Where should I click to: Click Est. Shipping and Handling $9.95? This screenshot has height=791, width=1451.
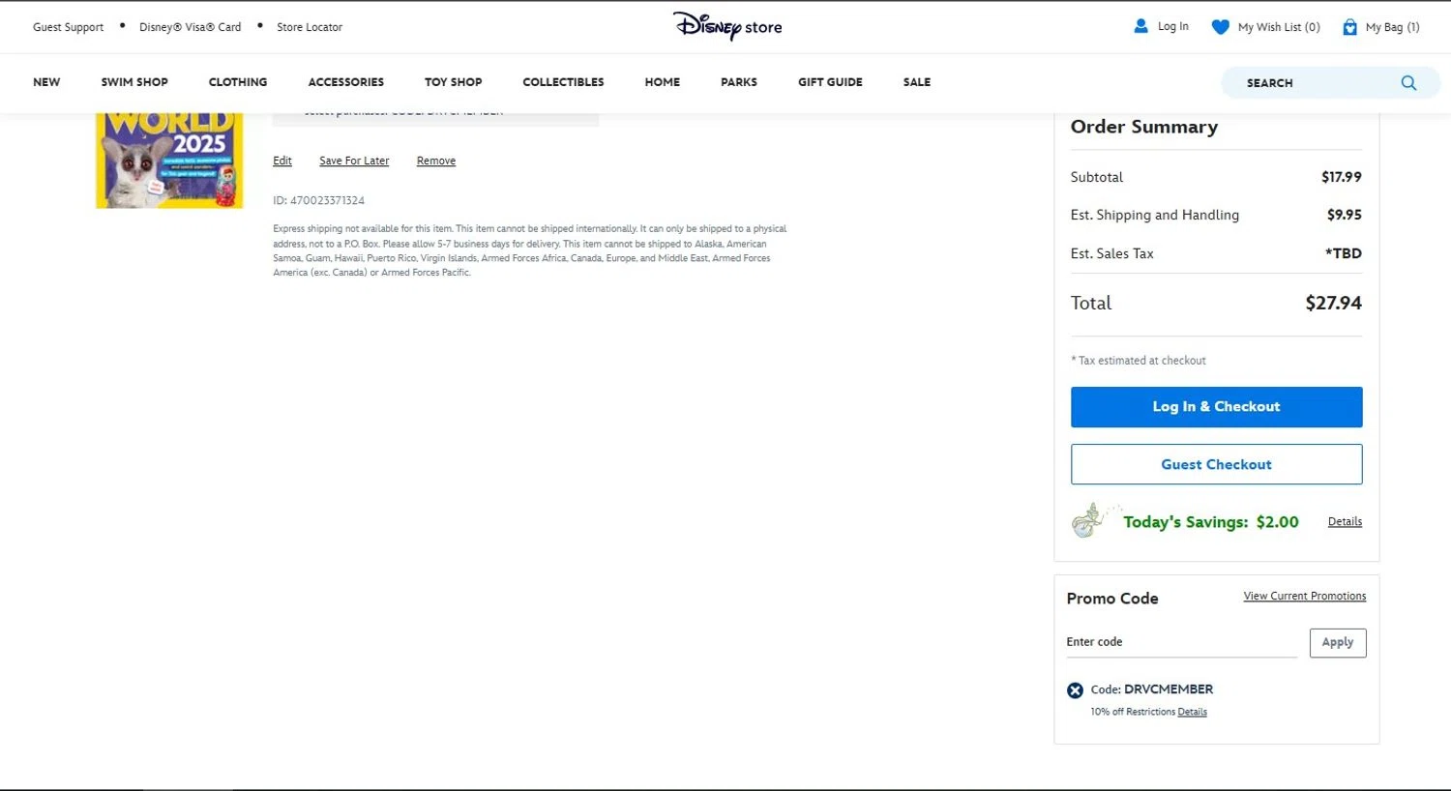pos(1344,215)
